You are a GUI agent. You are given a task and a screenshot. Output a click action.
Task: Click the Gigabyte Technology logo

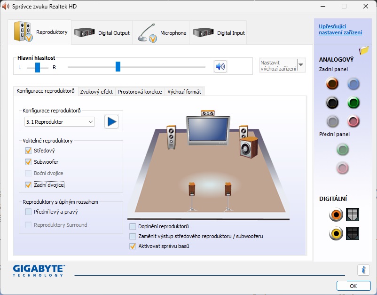click(x=39, y=271)
